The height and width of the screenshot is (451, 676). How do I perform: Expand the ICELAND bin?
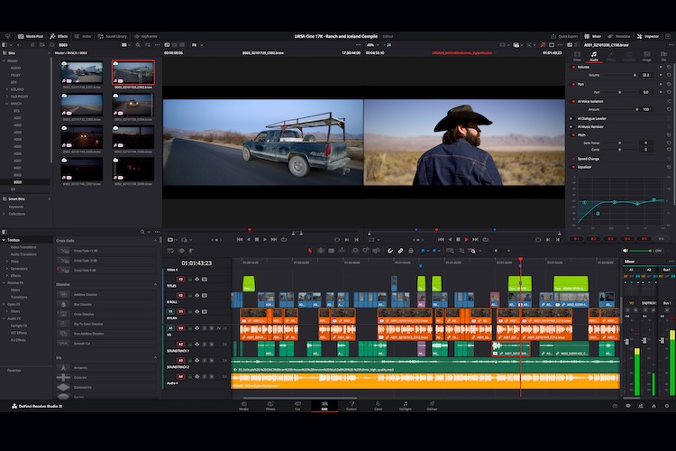7,89
